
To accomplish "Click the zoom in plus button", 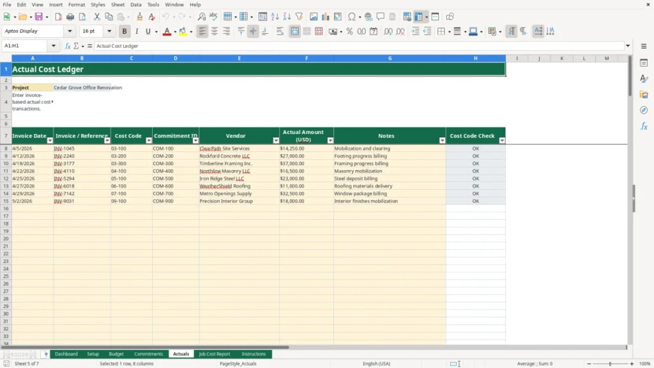I will point(632,364).
